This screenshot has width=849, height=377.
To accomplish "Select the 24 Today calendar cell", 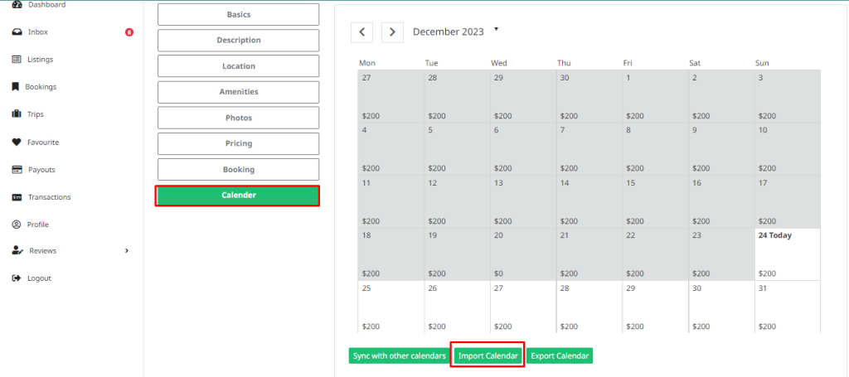I will (x=787, y=254).
